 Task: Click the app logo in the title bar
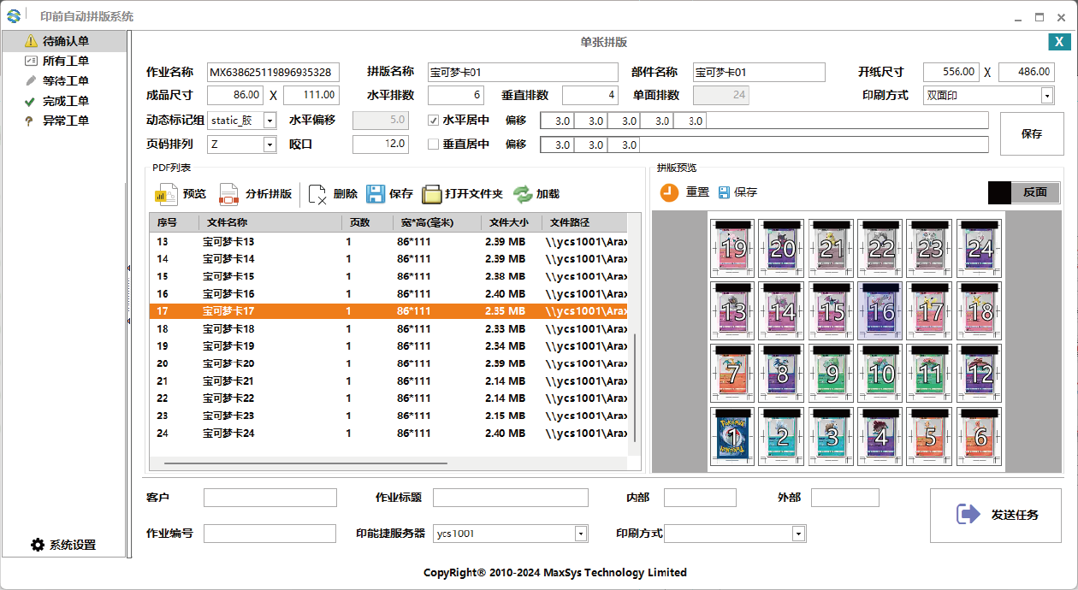(14, 16)
